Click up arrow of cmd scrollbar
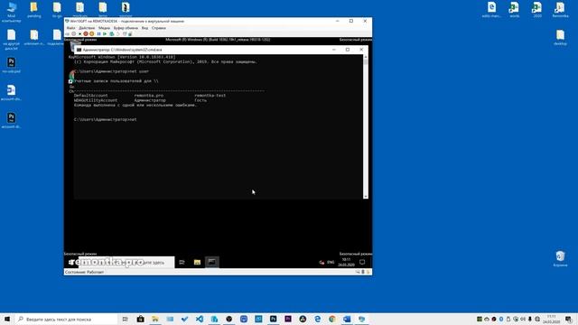The height and width of the screenshot is (325, 578). pyautogui.click(x=366, y=57)
